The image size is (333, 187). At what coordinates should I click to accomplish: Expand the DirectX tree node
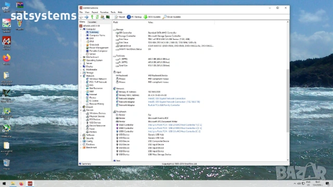click(x=81, y=107)
